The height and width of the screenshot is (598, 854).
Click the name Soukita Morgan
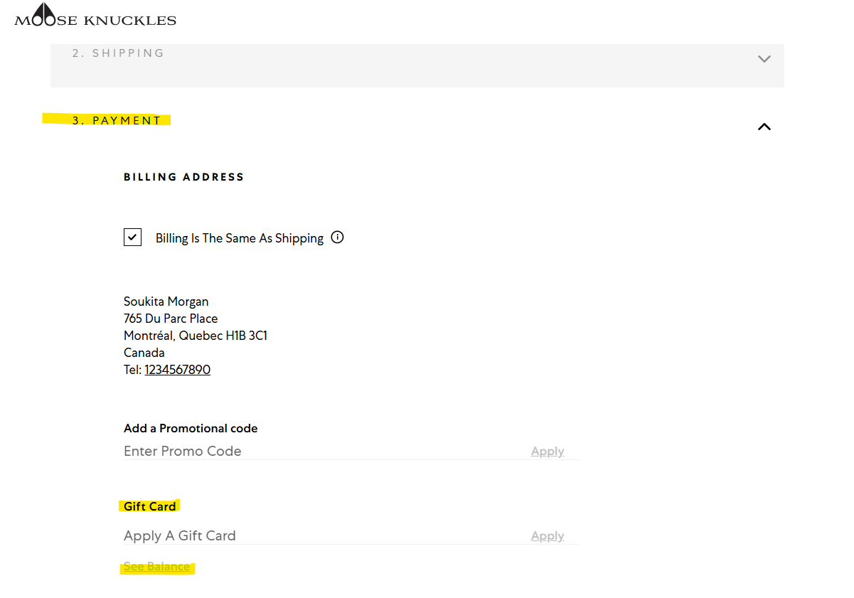point(166,301)
